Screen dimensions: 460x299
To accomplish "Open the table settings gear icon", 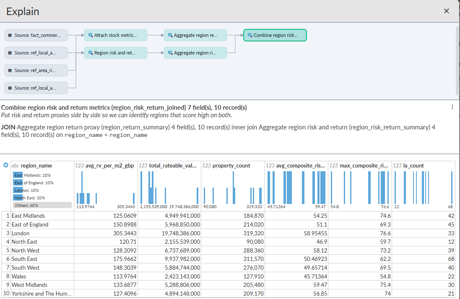I will 5,165.
